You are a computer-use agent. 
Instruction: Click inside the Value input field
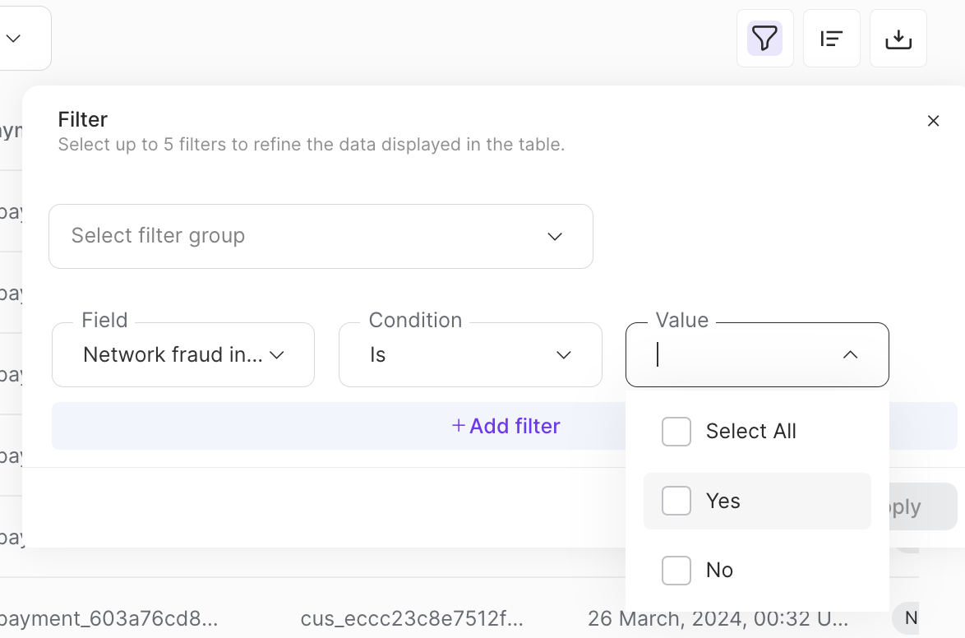click(x=740, y=354)
